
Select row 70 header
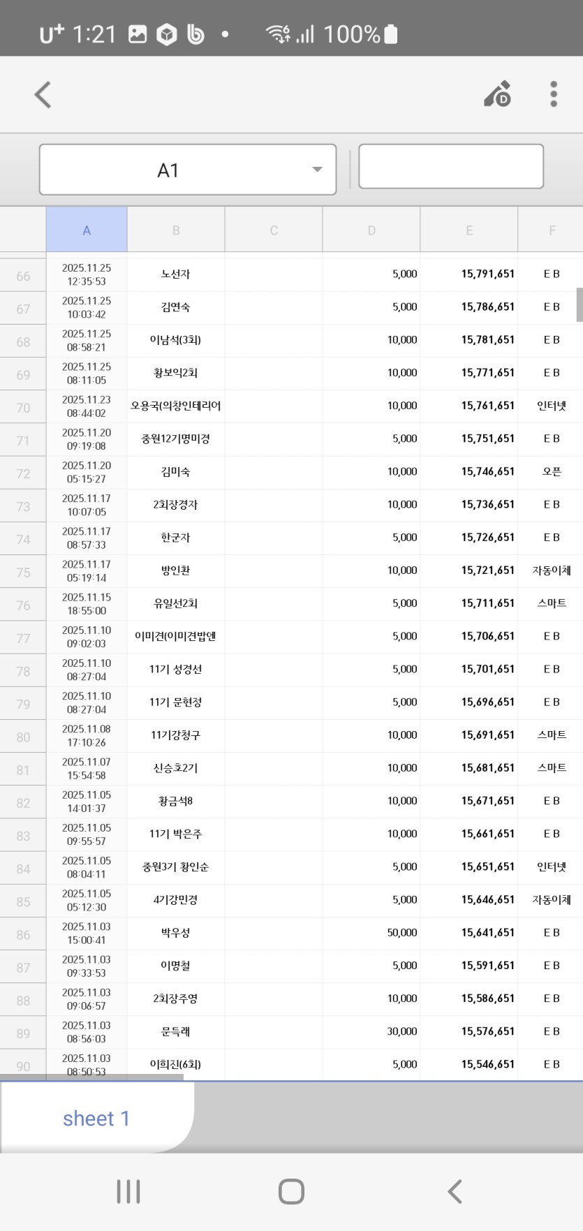23,408
